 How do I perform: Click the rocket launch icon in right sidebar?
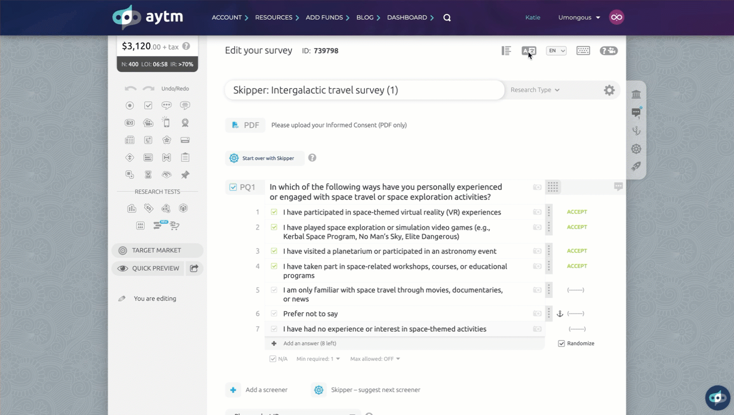coord(636,166)
